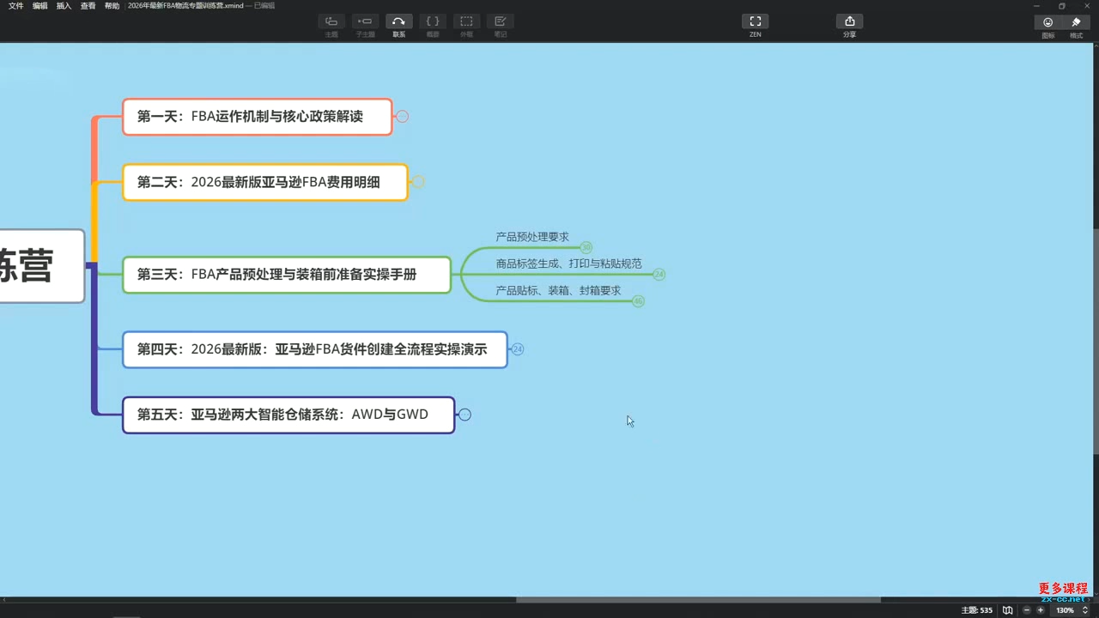Viewport: 1099px width, 618px height.
Task: Open the 图标 (Marker) smiley panel
Action: (x=1047, y=22)
